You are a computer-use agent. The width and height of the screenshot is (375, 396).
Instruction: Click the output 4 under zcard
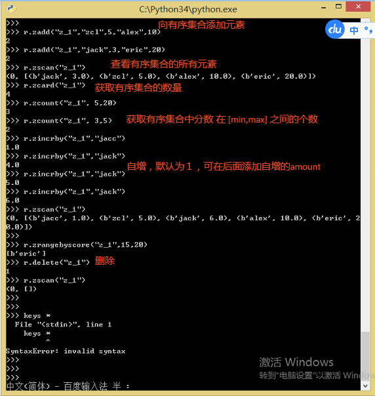(x=8, y=94)
